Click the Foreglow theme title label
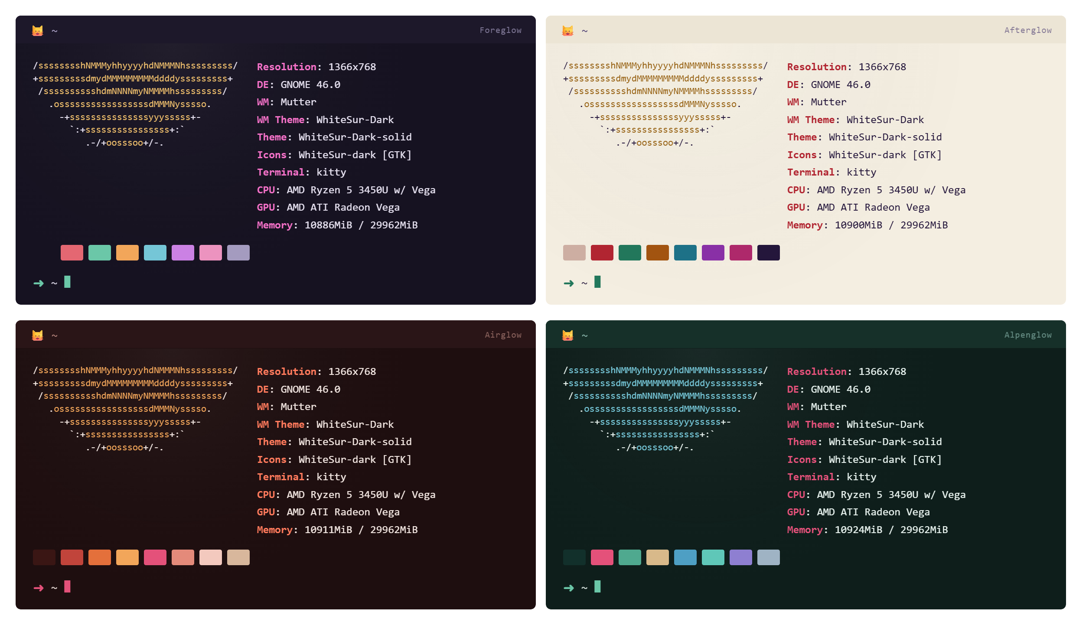The width and height of the screenshot is (1076, 625). point(500,30)
